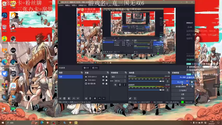Open scene filters icon in Scenes dock

pos(69,98)
